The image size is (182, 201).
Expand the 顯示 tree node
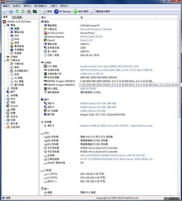pyautogui.click(x=5, y=92)
